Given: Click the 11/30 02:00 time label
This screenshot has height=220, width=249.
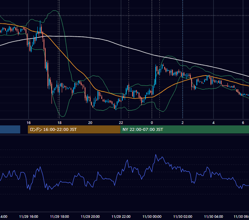Looking at the screenshot, I should pos(183,216).
